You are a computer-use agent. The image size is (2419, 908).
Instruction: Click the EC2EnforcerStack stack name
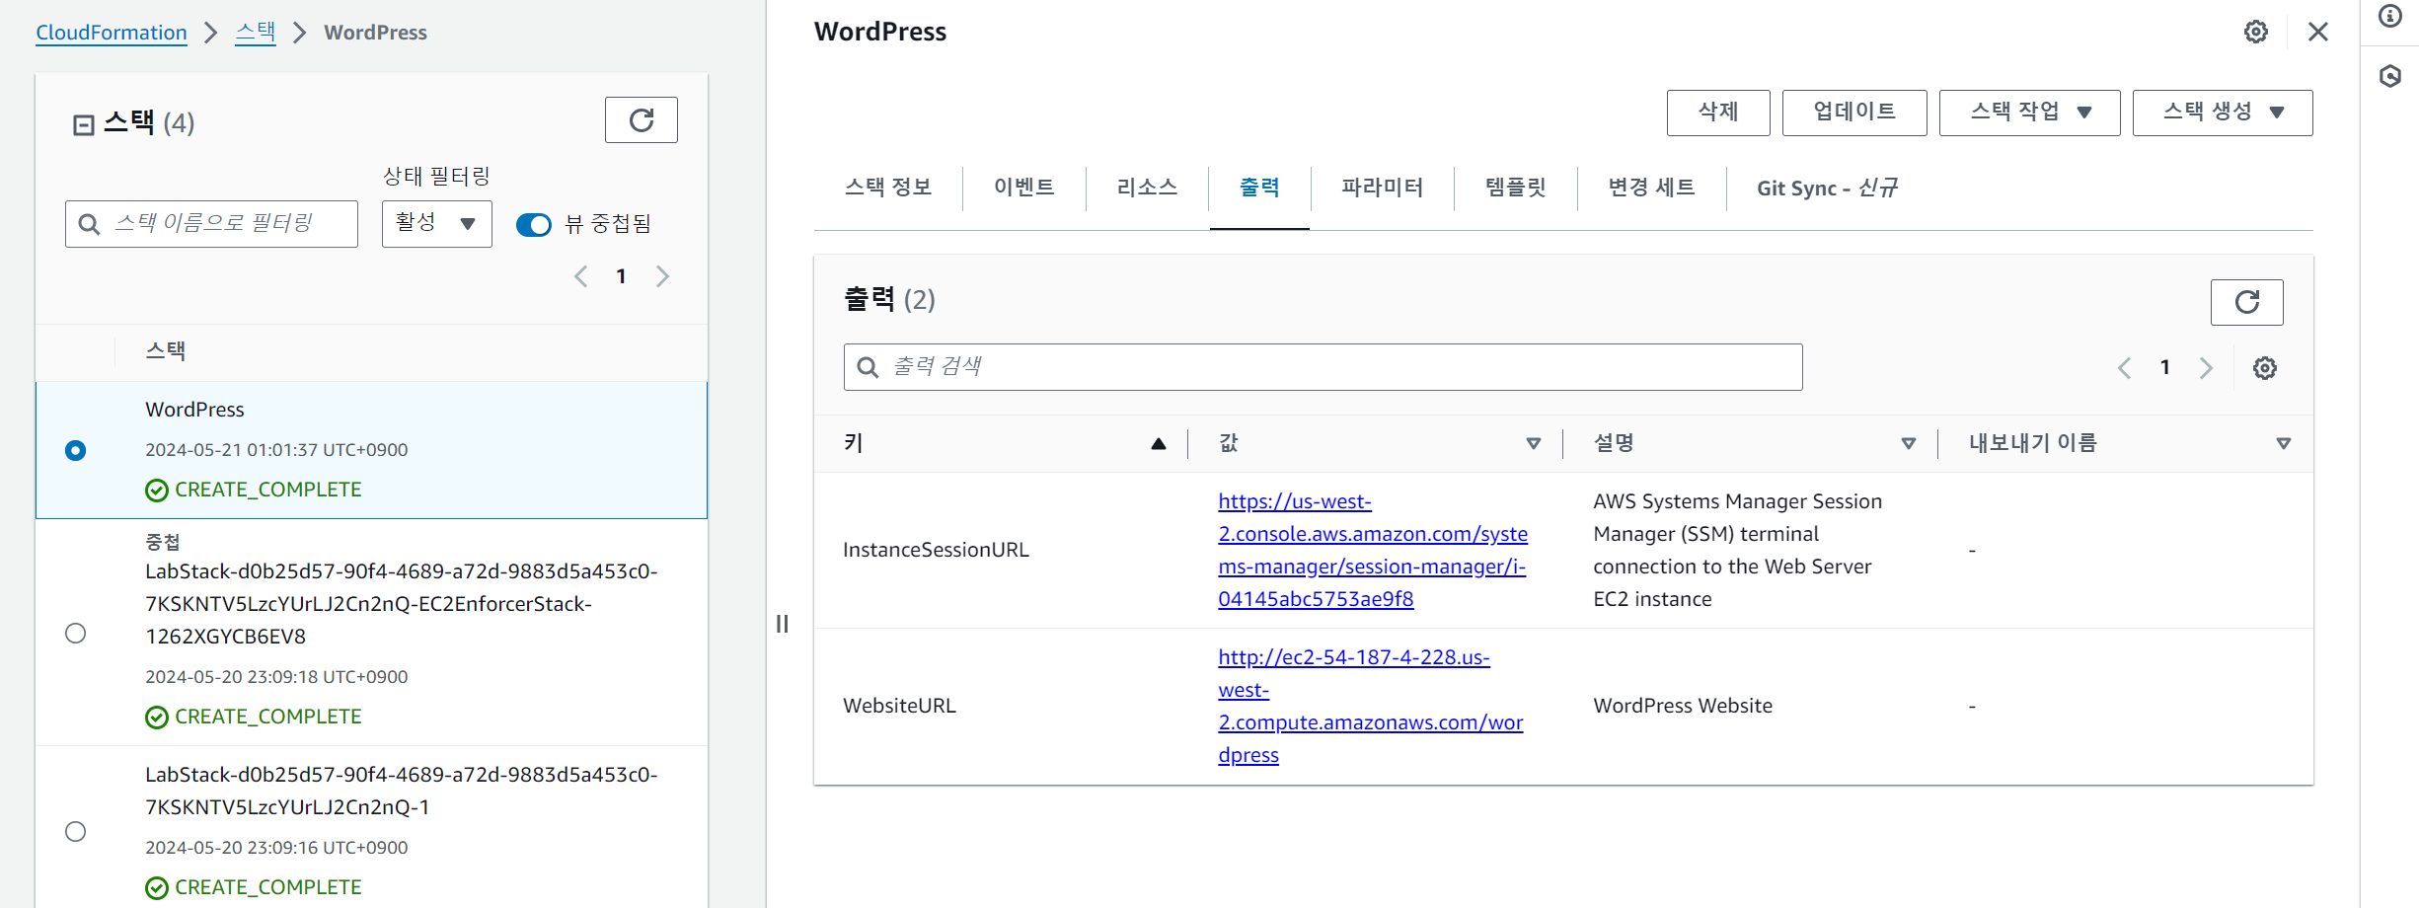pyautogui.click(x=402, y=604)
